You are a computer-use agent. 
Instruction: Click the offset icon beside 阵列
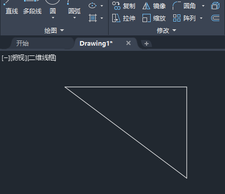coord(215,18)
